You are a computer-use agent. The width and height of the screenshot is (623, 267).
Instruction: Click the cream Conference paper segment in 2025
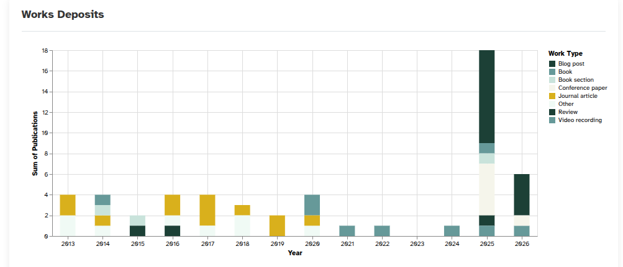(x=487, y=190)
